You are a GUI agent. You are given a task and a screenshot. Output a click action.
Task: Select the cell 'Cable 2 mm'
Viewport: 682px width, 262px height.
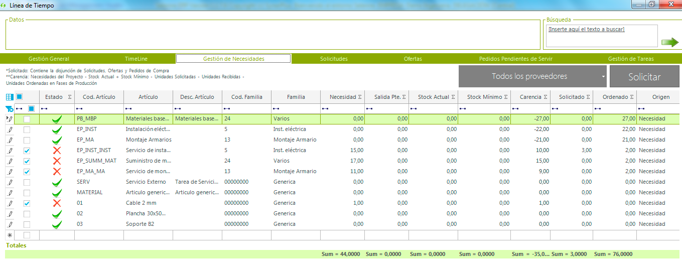click(148, 203)
